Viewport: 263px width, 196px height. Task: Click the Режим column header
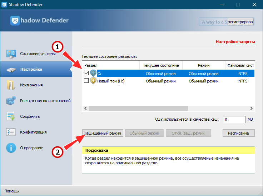204,65
